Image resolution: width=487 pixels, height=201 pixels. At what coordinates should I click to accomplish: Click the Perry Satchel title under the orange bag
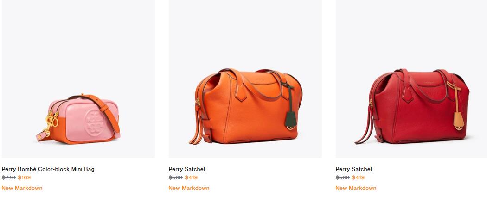(186, 169)
